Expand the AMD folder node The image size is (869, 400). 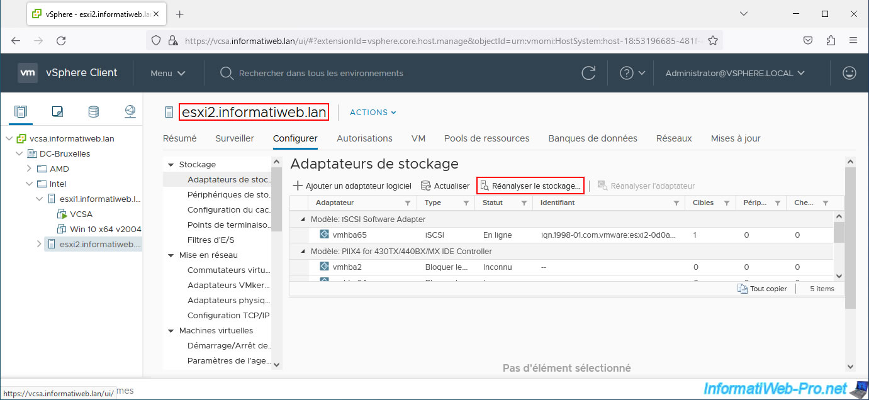(29, 169)
